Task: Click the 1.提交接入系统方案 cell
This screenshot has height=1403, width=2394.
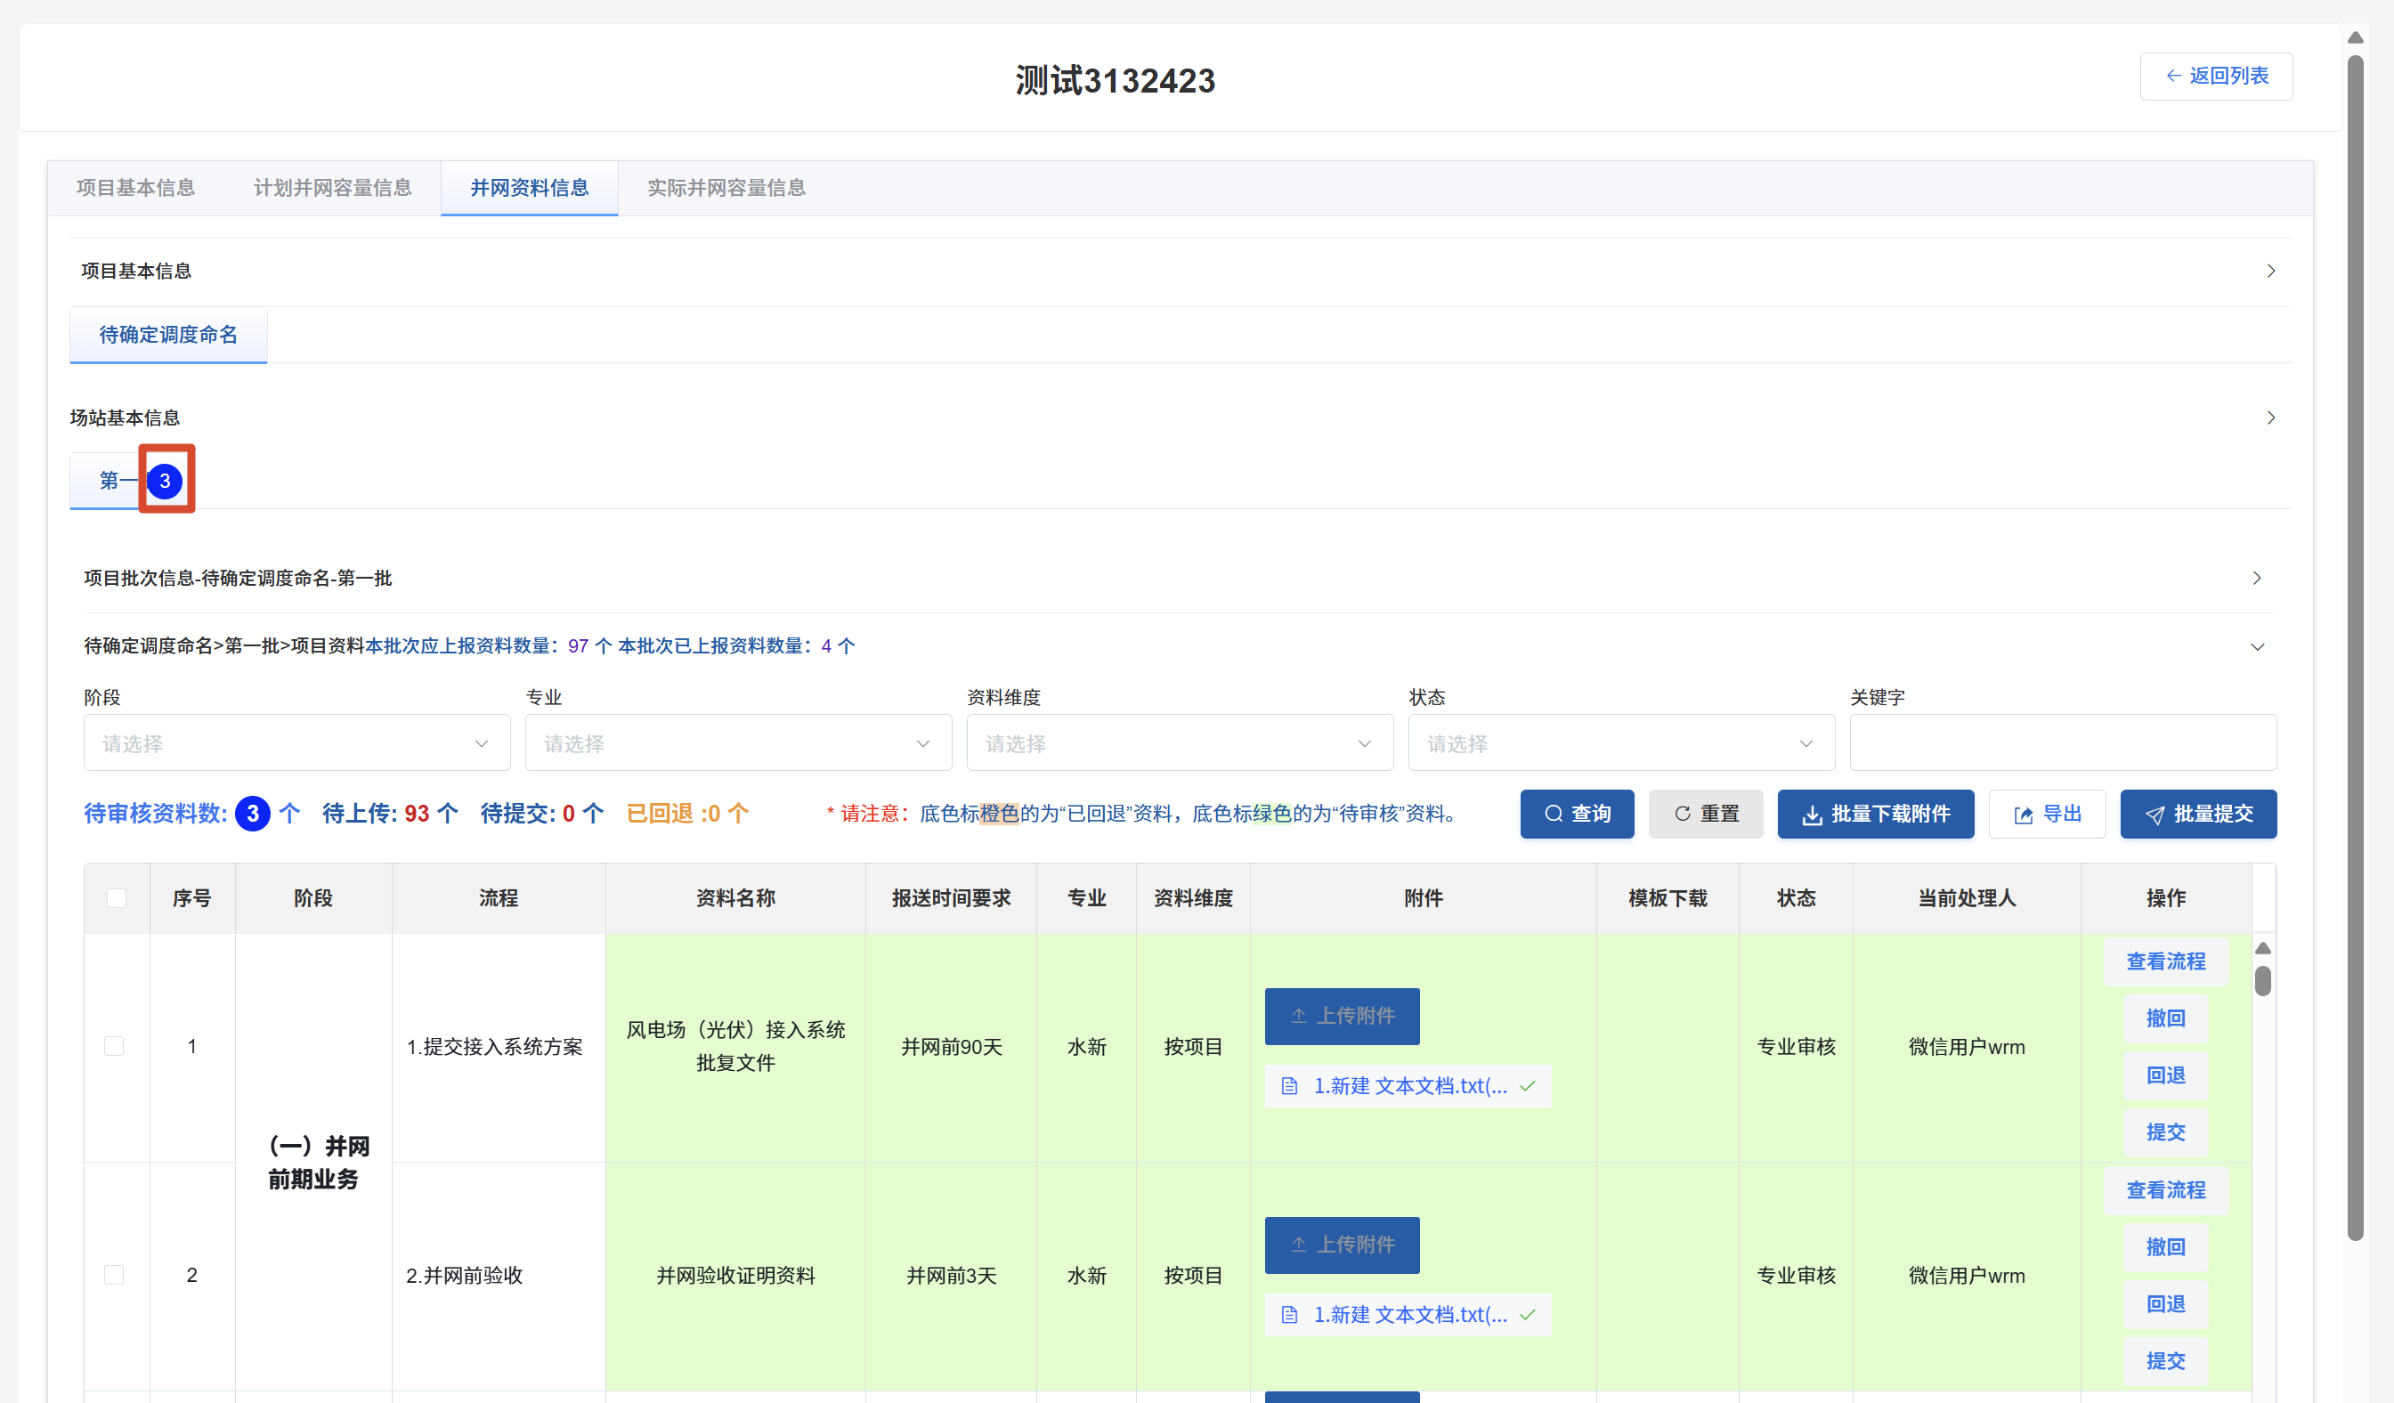Action: pyautogui.click(x=498, y=1047)
